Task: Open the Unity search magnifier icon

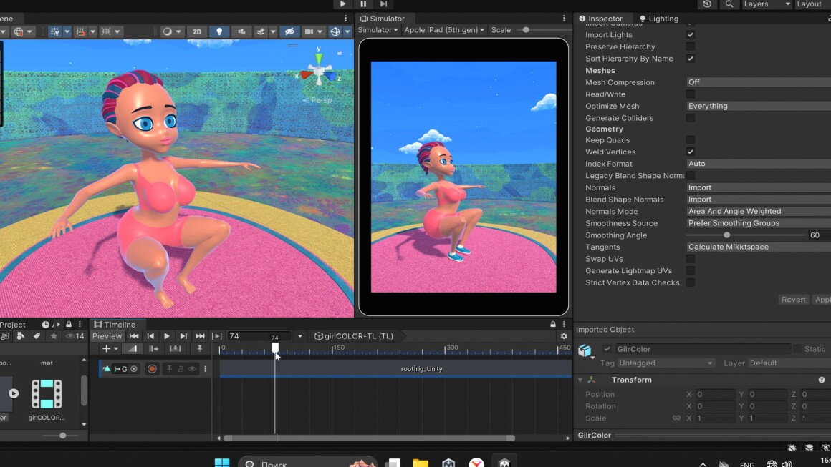Action: pos(729,4)
